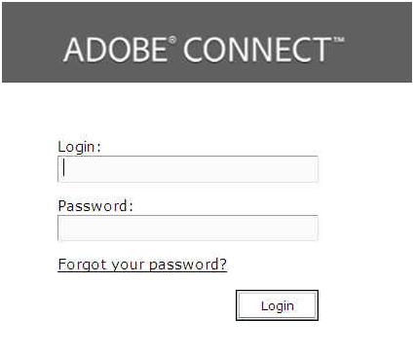
Task: Submit the form with the Login button
Action: point(277,305)
